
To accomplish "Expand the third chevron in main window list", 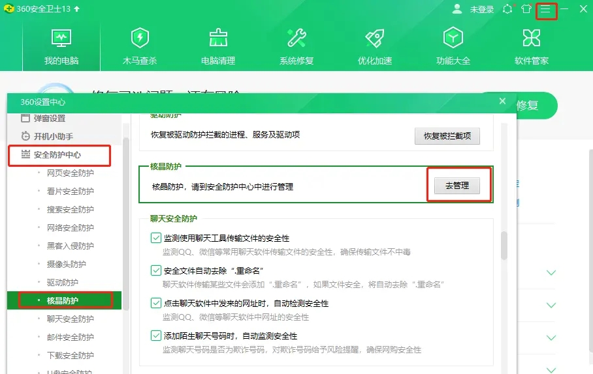I will (551, 338).
